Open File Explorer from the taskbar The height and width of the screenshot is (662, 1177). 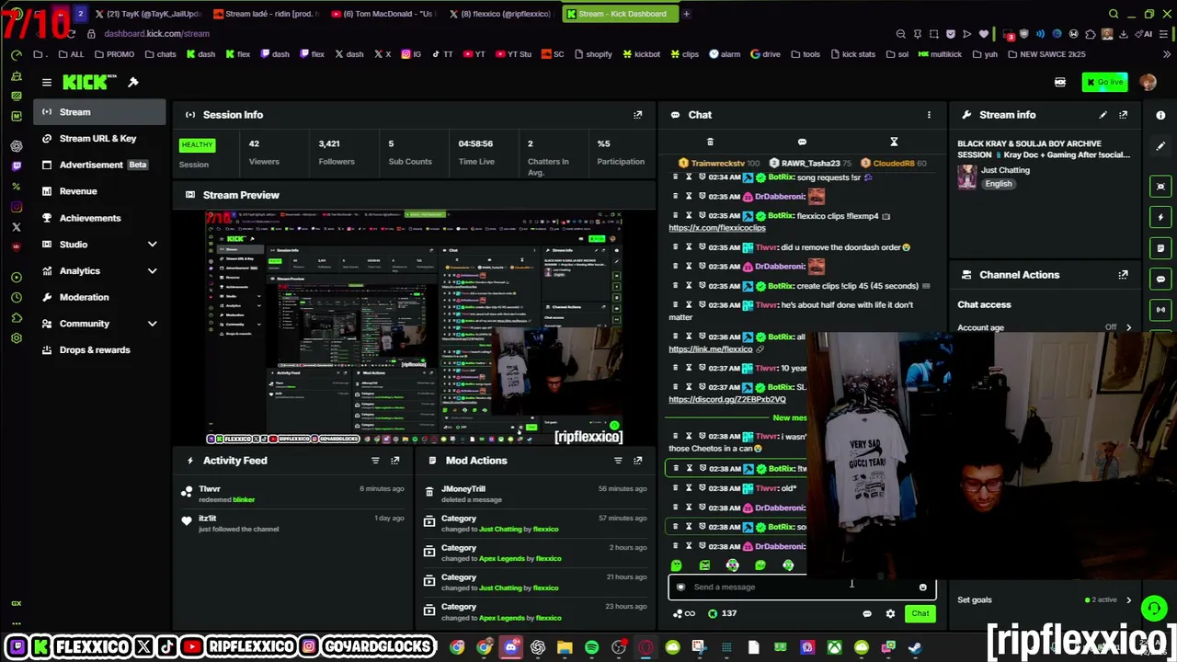pos(565,647)
